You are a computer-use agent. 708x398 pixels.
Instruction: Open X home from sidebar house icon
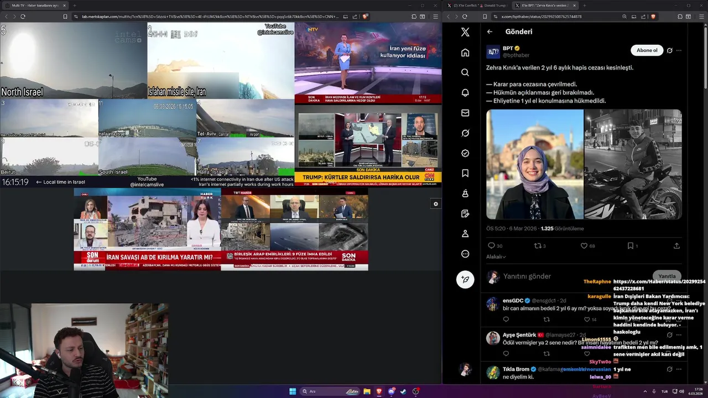point(465,53)
